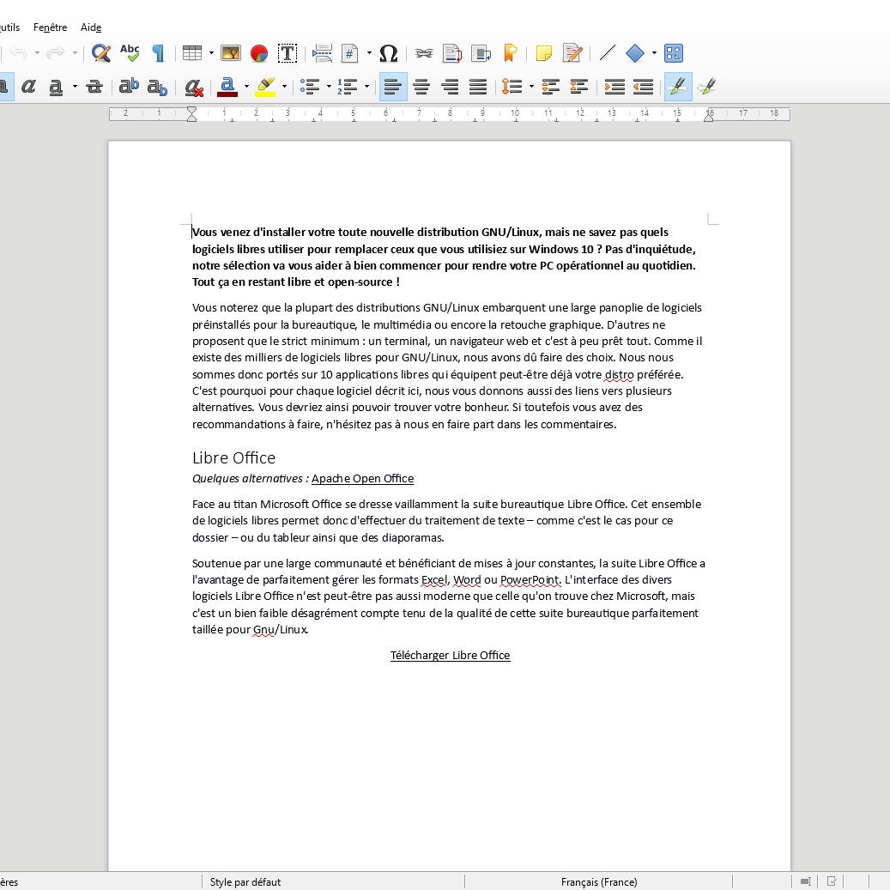Turn off left paragraph alignment
This screenshot has width=890, height=890.
point(393,87)
